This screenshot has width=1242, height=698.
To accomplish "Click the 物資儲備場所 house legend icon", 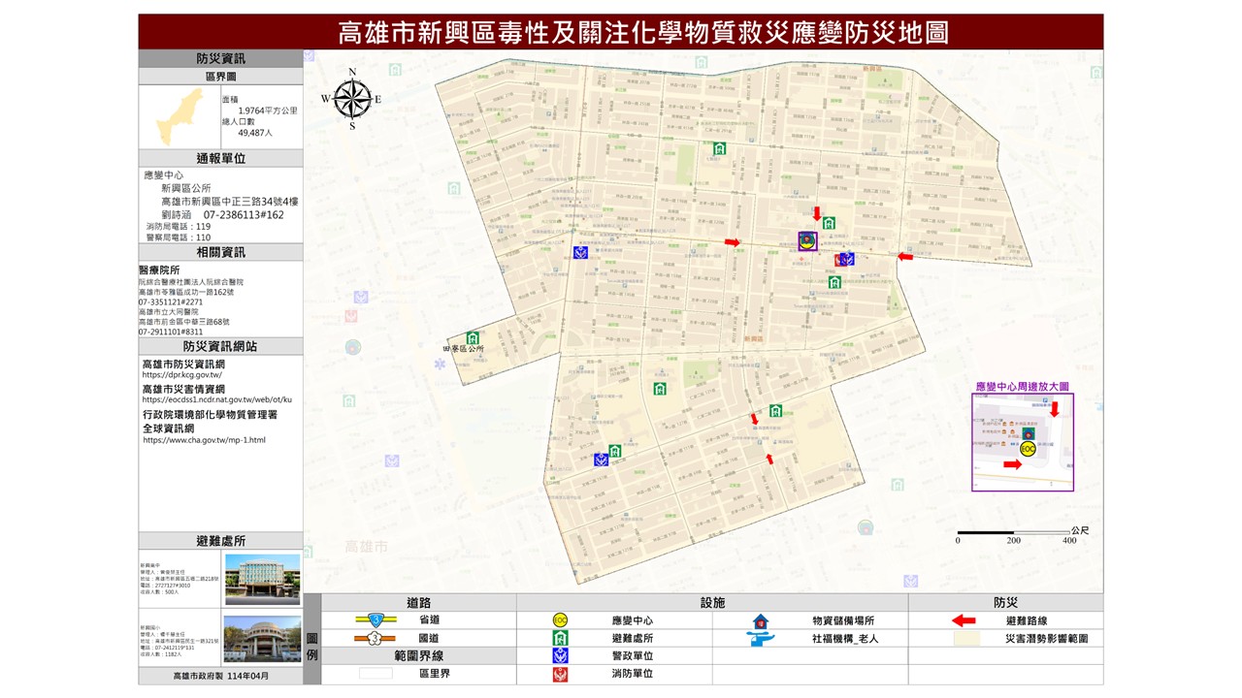I will coord(761,620).
